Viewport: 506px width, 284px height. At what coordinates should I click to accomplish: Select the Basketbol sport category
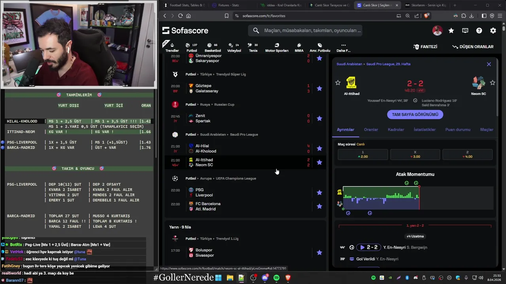coord(213,47)
